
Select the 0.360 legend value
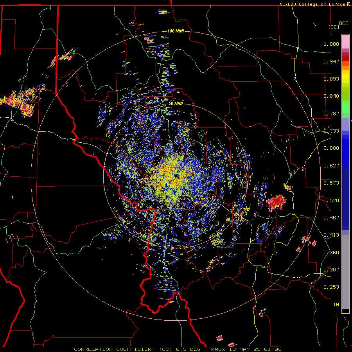pos(331,253)
